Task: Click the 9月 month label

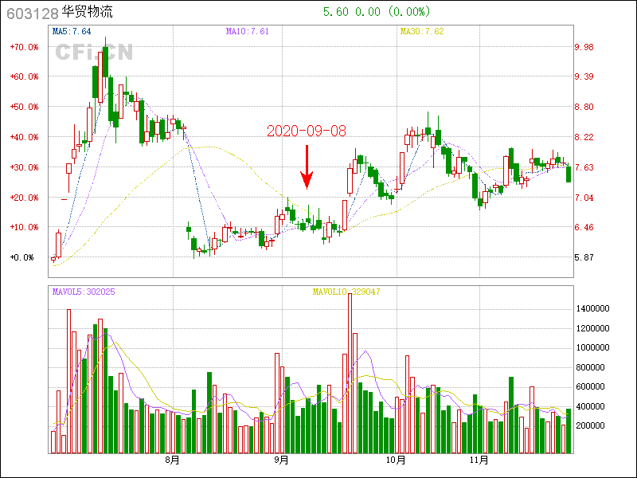Action: (x=282, y=460)
